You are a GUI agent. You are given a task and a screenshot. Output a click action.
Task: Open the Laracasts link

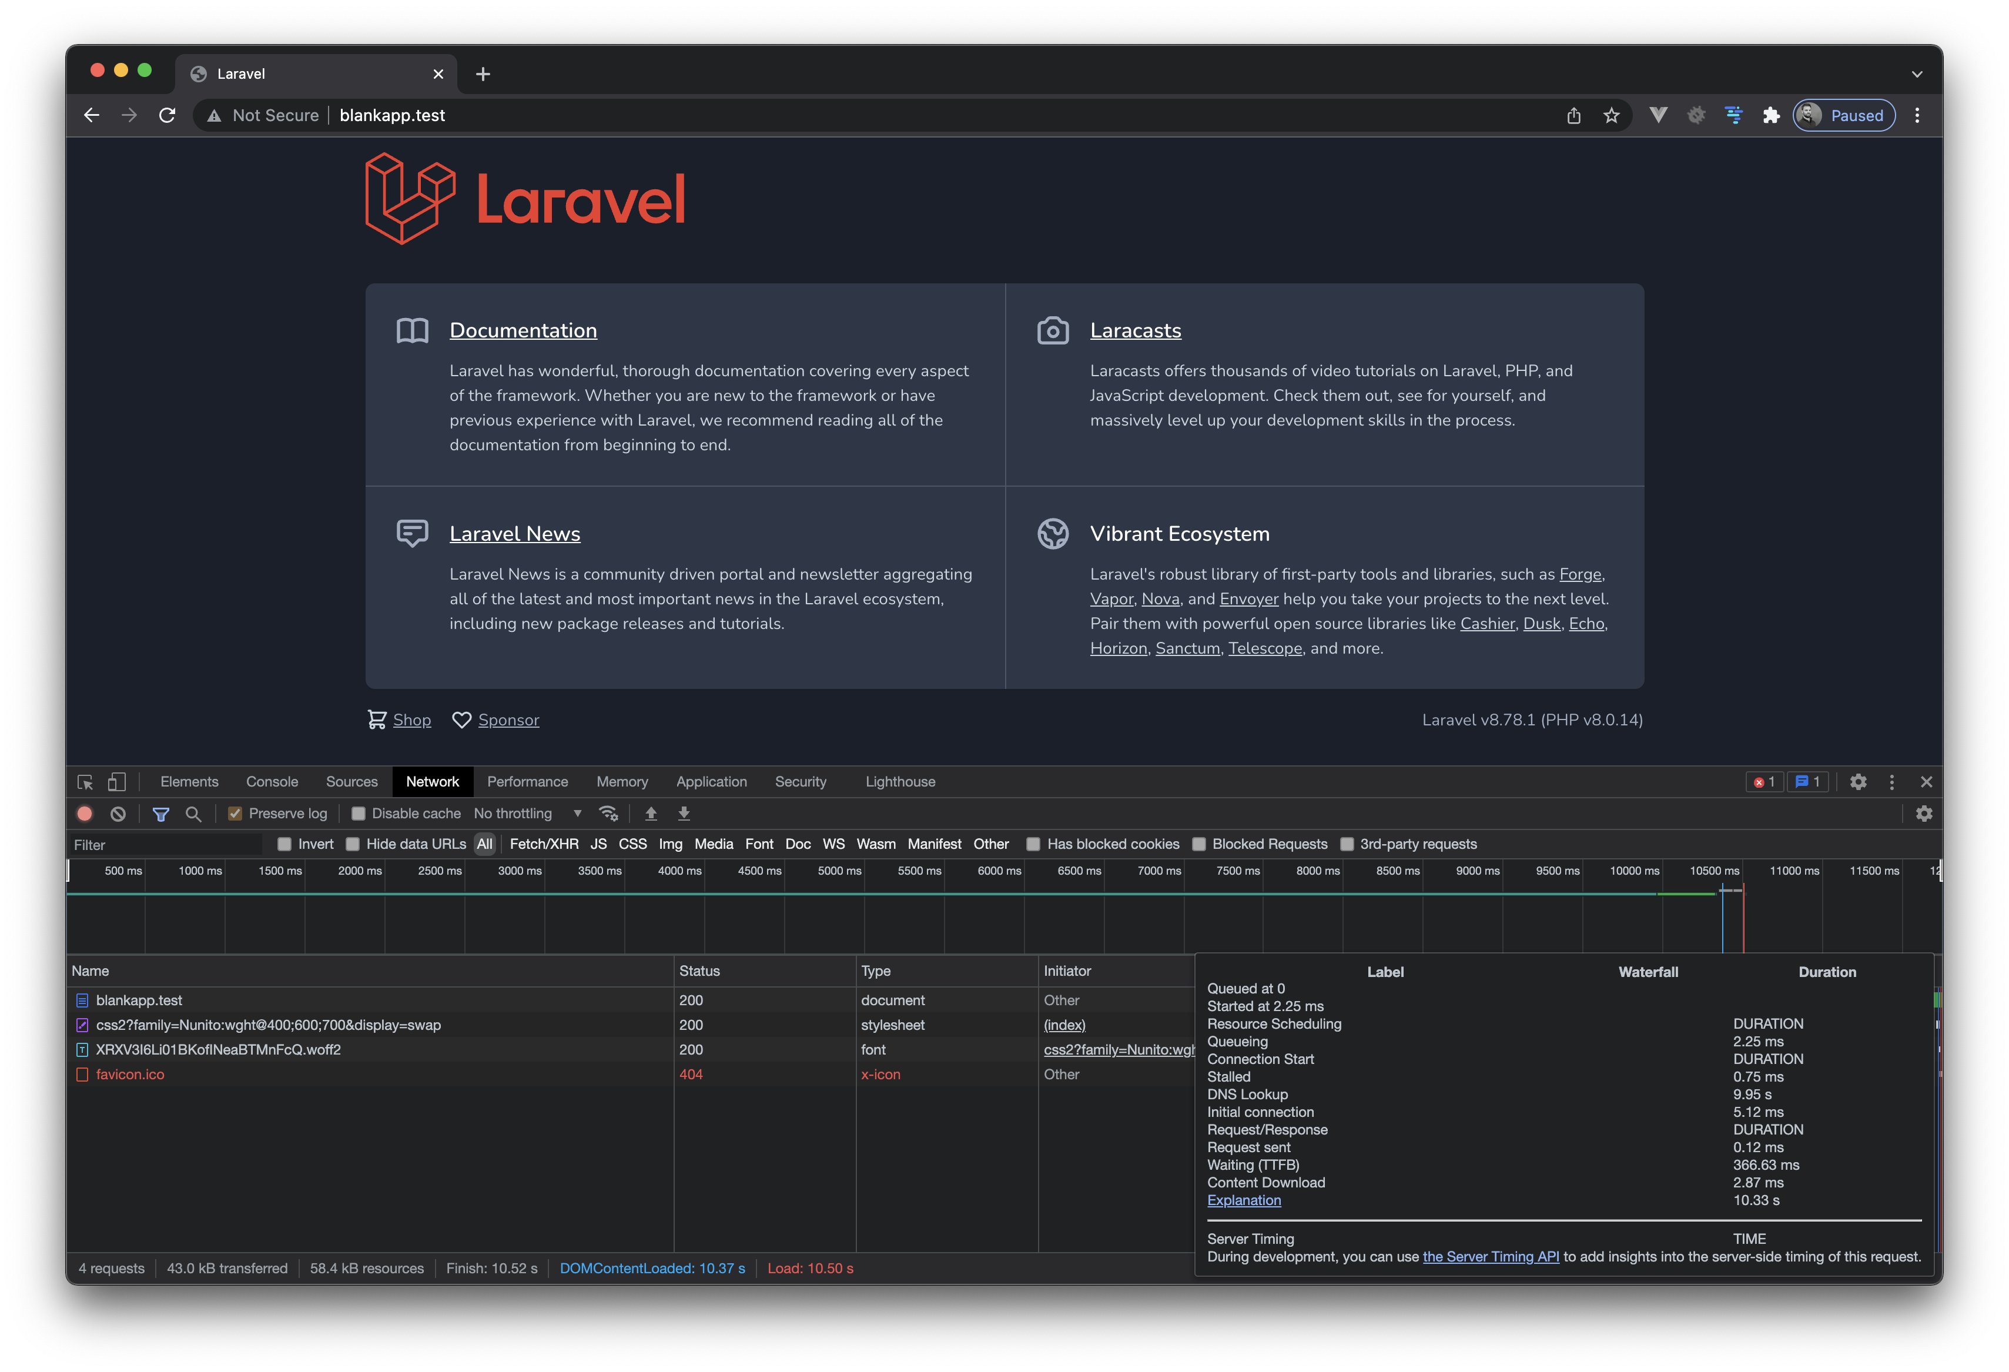point(1135,330)
